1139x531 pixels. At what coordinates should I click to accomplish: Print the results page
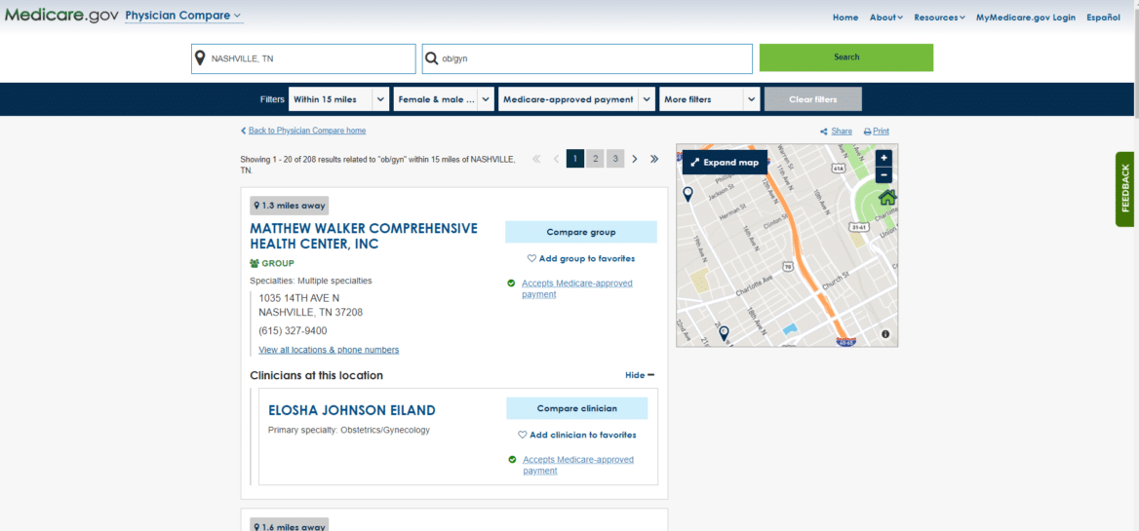(x=876, y=132)
